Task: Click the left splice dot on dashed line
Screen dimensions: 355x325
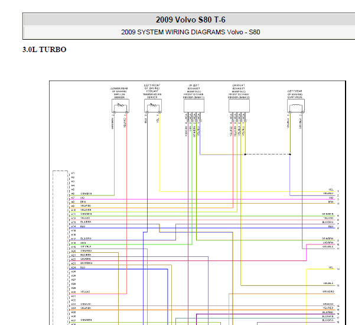Action: tap(245, 155)
